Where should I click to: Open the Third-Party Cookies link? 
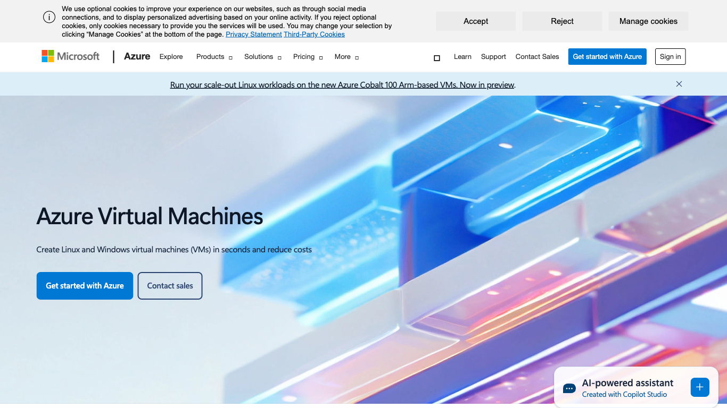(x=314, y=35)
